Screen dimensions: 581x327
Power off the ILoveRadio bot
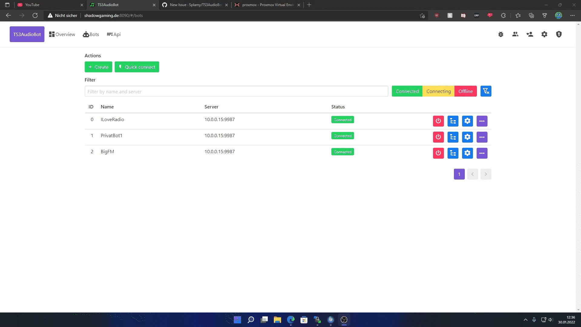click(x=438, y=121)
